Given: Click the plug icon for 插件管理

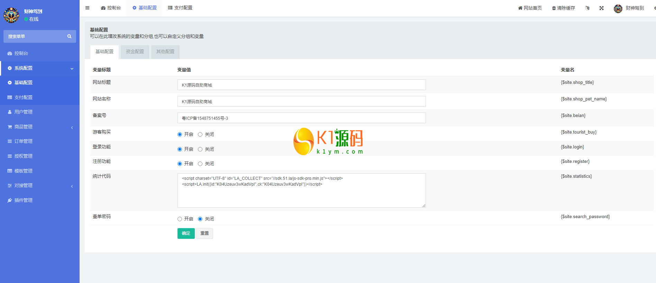Looking at the screenshot, I should click(10, 200).
